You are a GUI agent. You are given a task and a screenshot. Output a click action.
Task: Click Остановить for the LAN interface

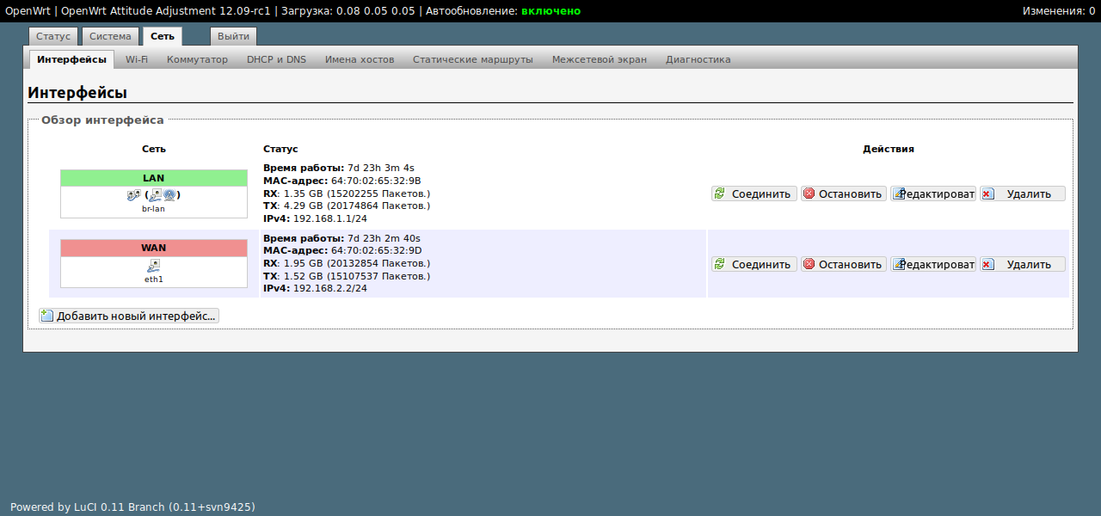point(844,193)
